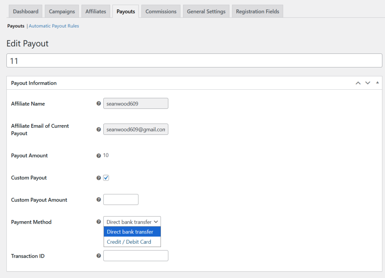Screen dimensions: 385x278
Task: Click the Payout Amount help icon
Action: (x=99, y=156)
